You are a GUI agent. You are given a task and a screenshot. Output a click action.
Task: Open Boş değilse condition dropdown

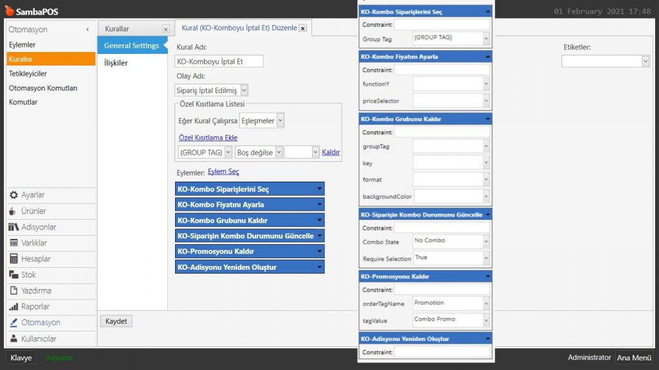pos(277,152)
